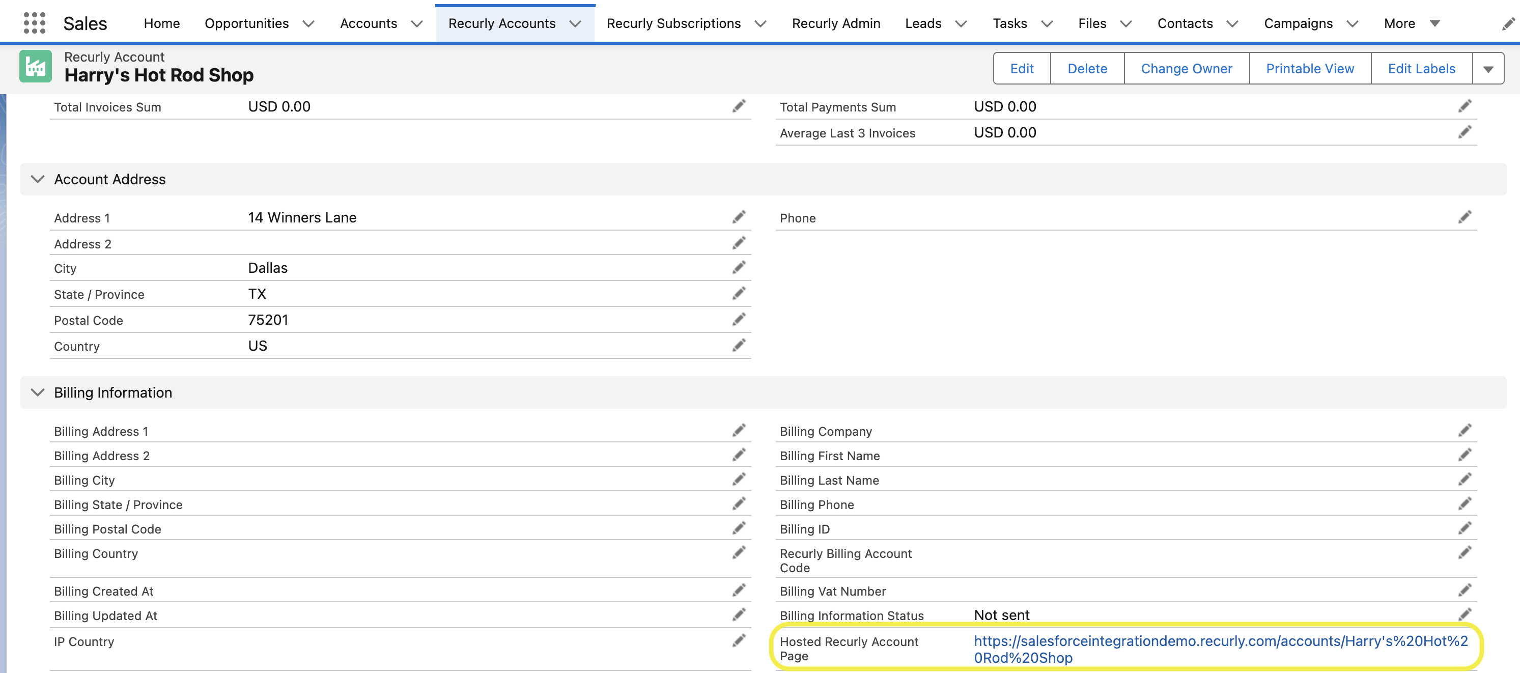Open Files tab dropdown chevron
Screen dimensions: 1520x673
click(1126, 23)
